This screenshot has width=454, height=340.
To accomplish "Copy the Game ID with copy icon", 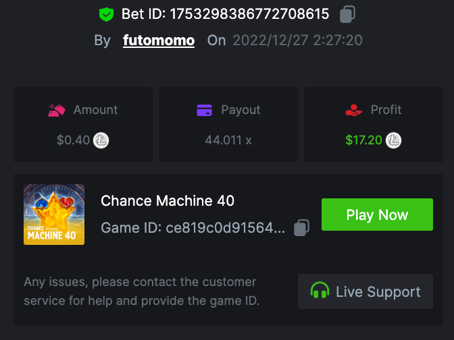I will (x=302, y=228).
